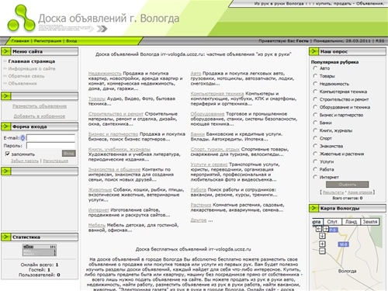The image size is (388, 291).
Task: Open Главная страница in site menu
Action: tap(32, 61)
